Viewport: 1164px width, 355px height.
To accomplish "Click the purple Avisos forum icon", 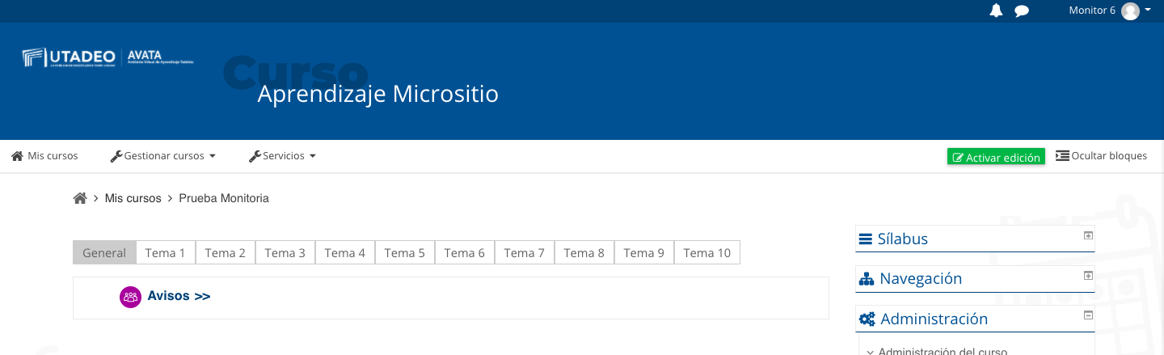I will (x=130, y=297).
